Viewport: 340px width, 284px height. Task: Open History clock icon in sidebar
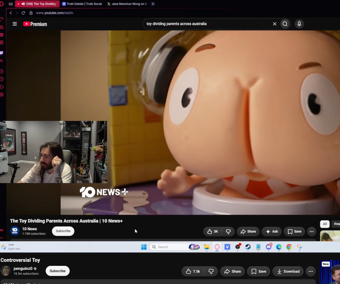(x=2, y=79)
